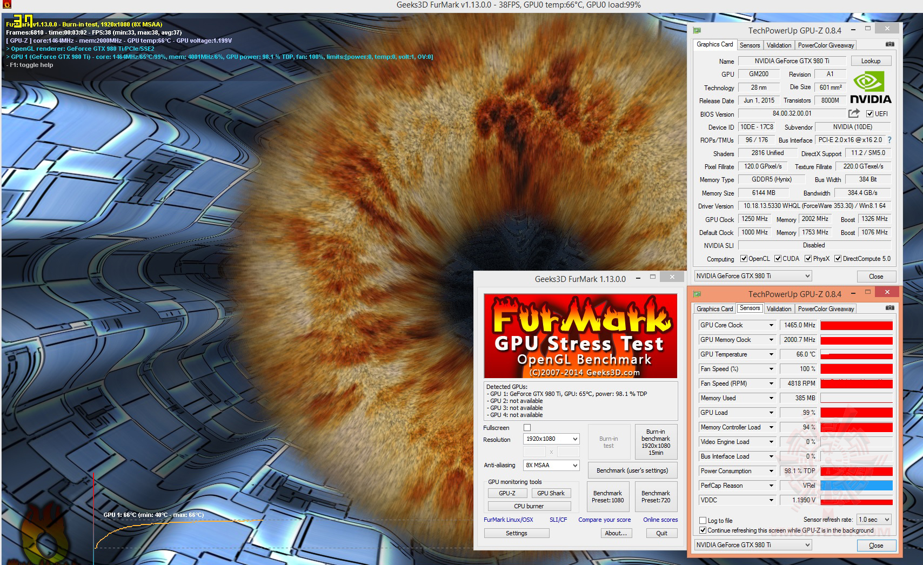Open the FurMark Linux/OSX link
923x565 pixels.
[x=508, y=520]
